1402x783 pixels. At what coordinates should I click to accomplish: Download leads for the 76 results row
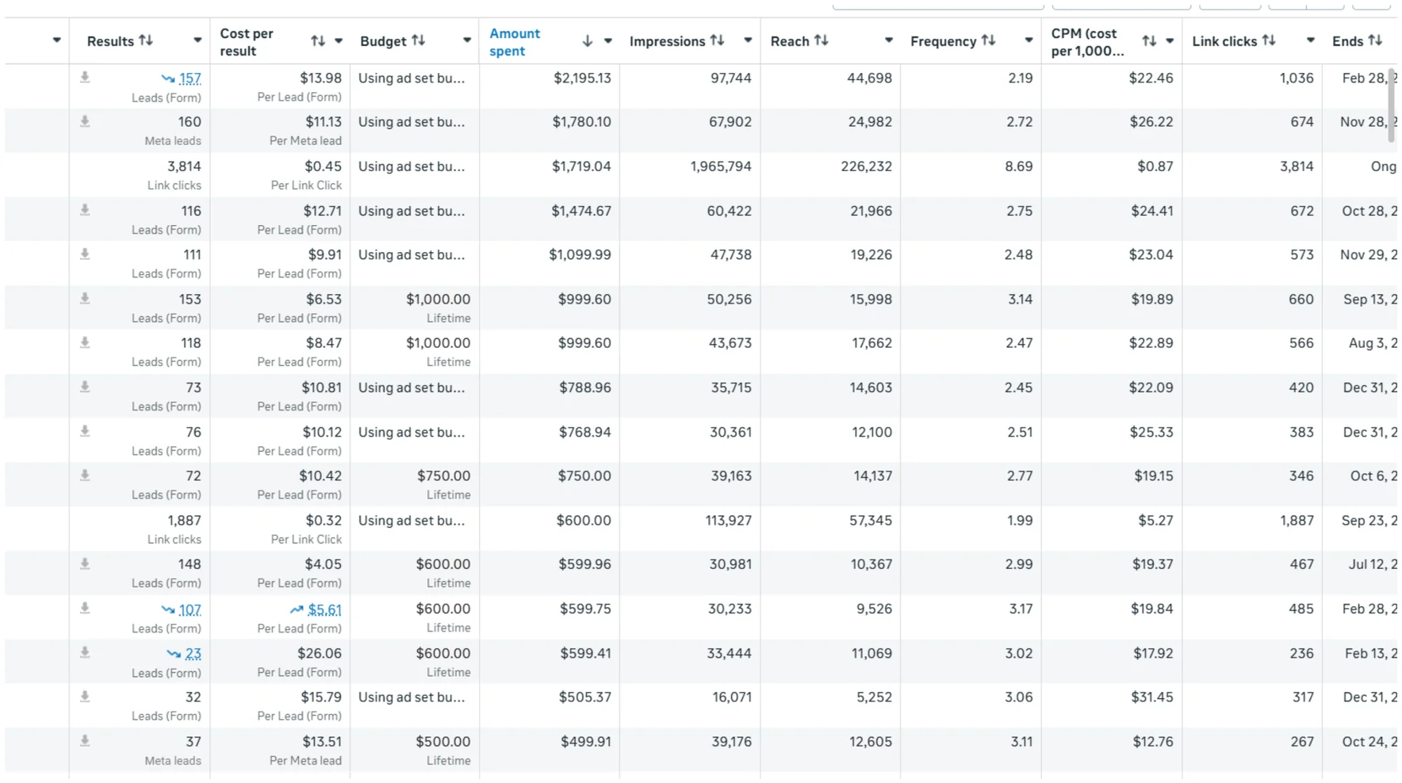pyautogui.click(x=85, y=431)
